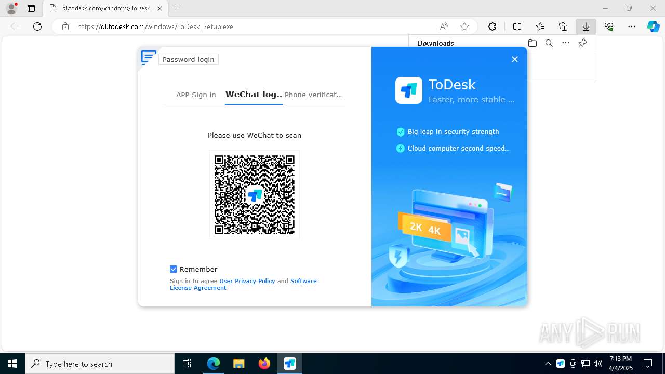Open network settings tray icon

click(x=586, y=364)
